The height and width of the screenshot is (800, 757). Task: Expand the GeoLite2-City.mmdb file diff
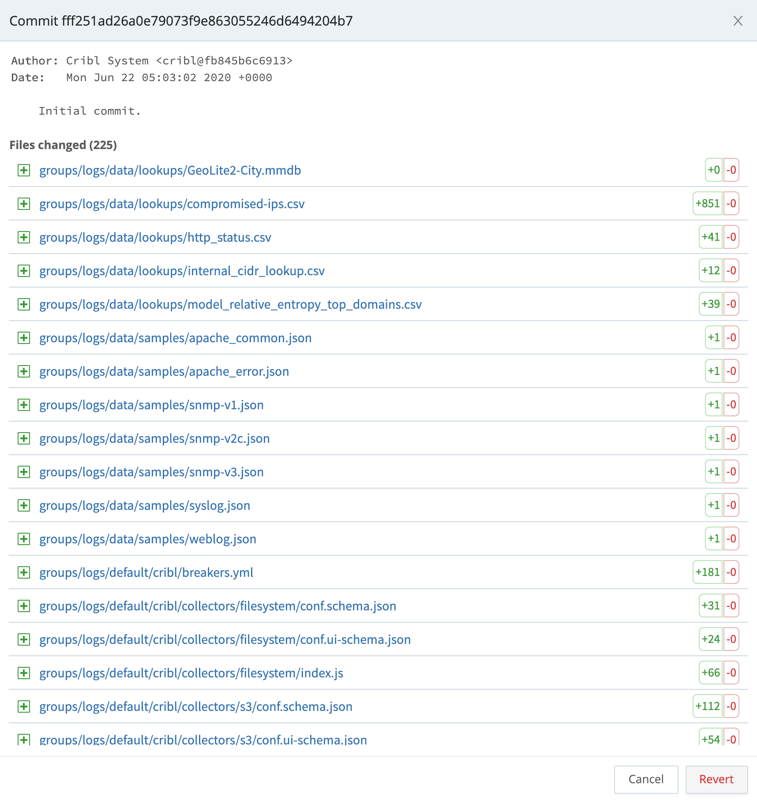coord(24,170)
